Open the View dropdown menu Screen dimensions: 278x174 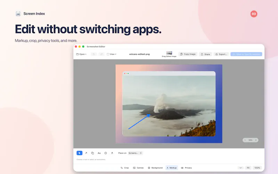[x=112, y=54]
